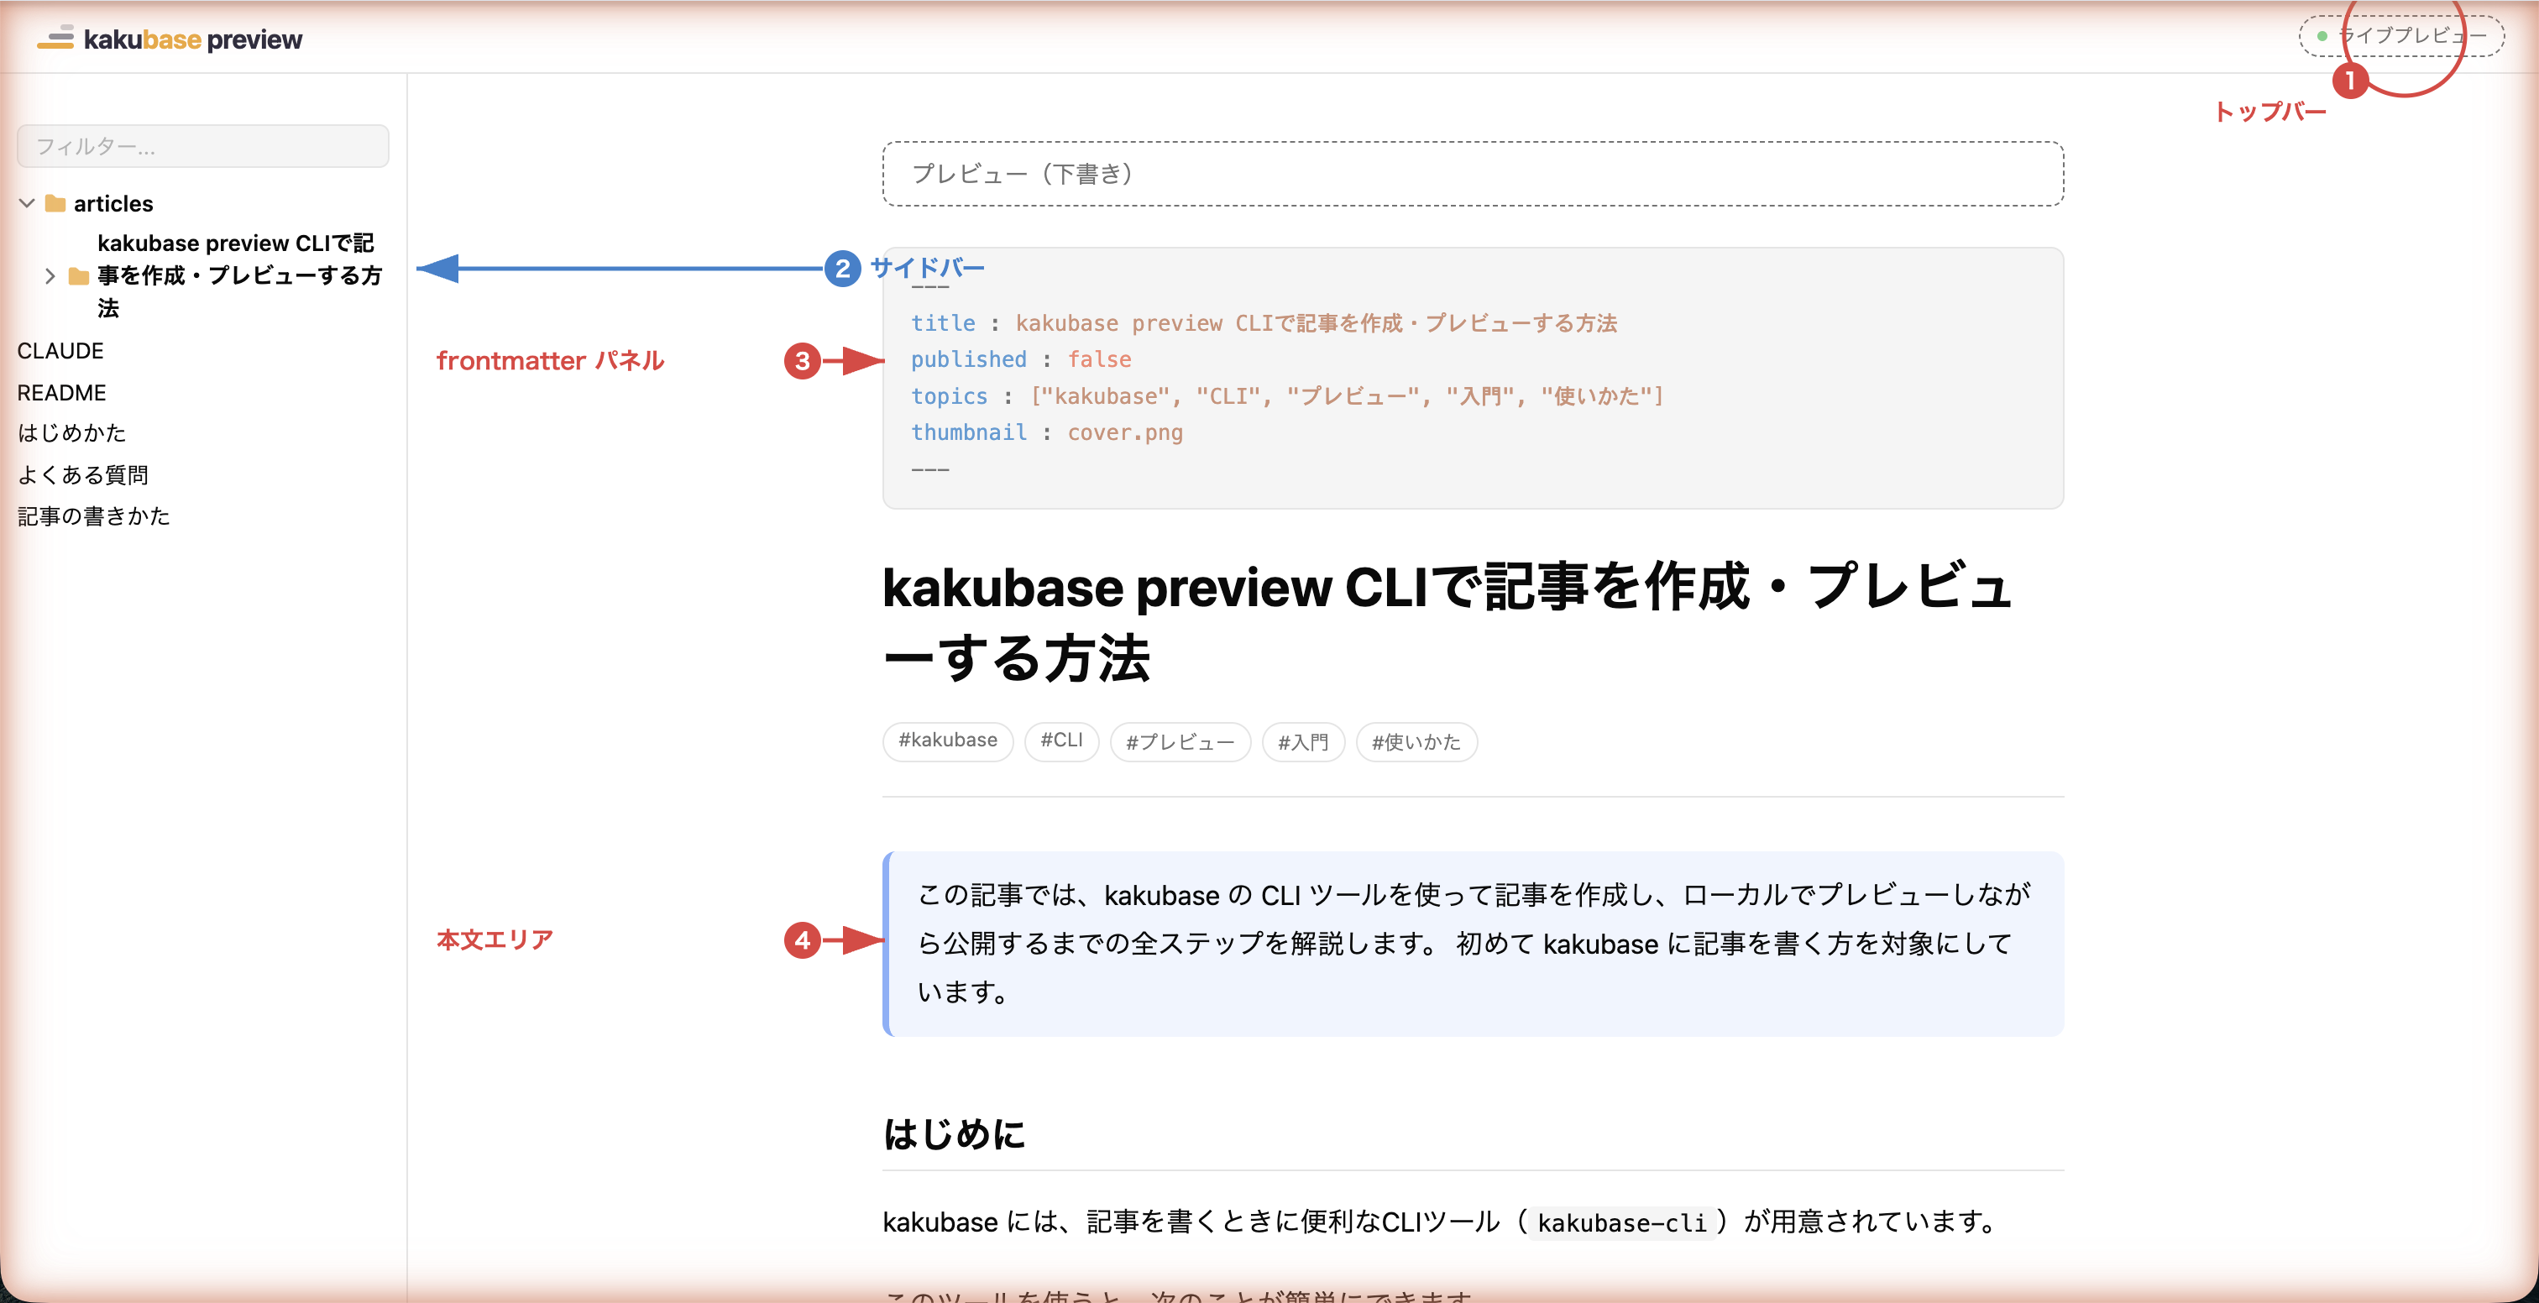Click the kakubase-cli inline code
Viewport: 2539px width, 1303px height.
(1621, 1222)
